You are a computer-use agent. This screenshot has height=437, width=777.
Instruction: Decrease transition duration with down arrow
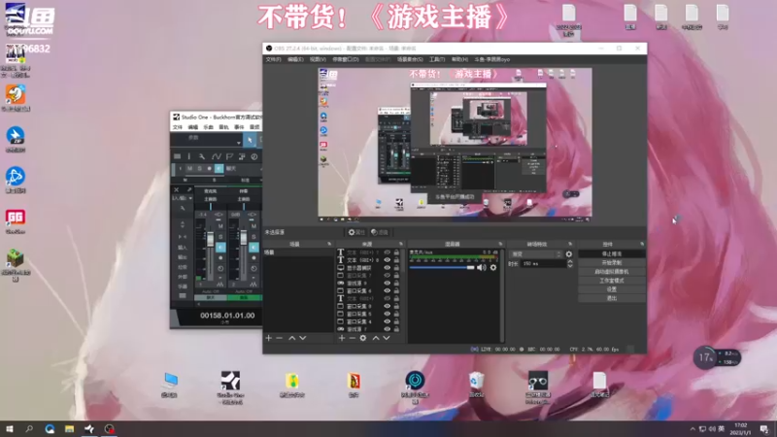pos(570,266)
